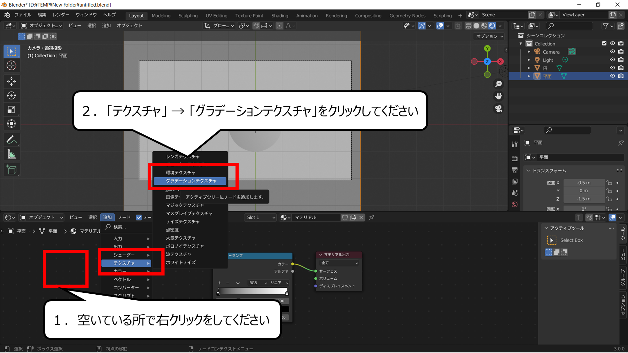Image resolution: width=628 pixels, height=353 pixels.
Task: Open the Slot 1 dropdown
Action: [260, 217]
